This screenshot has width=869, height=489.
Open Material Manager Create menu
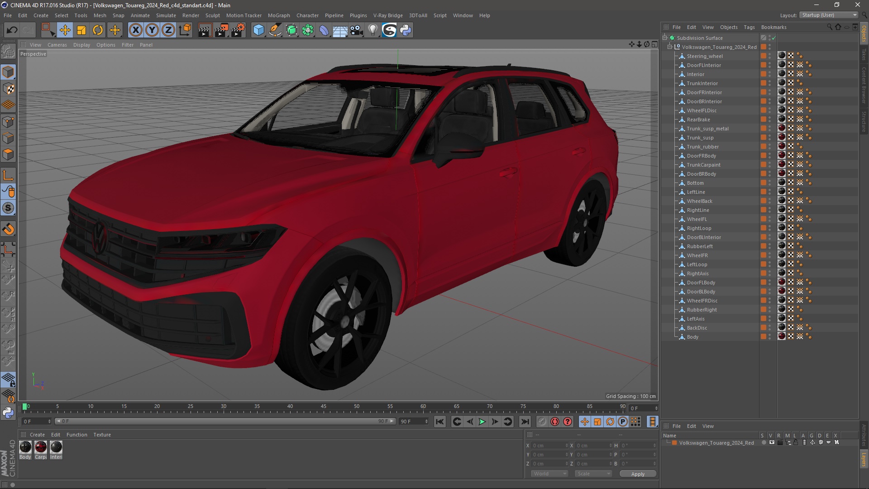point(37,435)
